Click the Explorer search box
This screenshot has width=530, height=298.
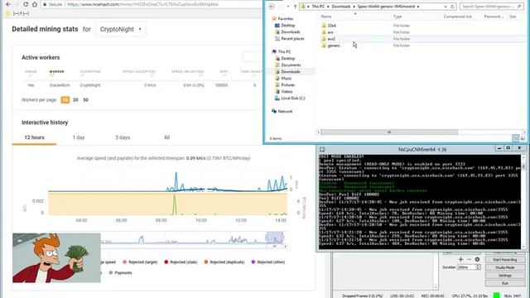491,7
